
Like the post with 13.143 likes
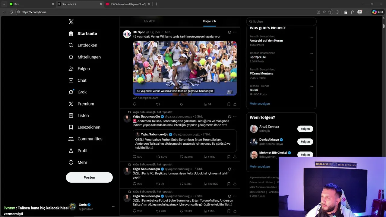(186, 211)
